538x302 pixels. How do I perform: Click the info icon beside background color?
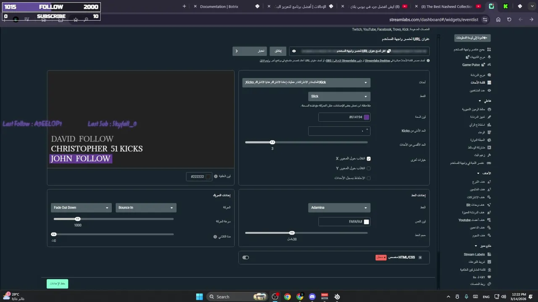coord(216,177)
